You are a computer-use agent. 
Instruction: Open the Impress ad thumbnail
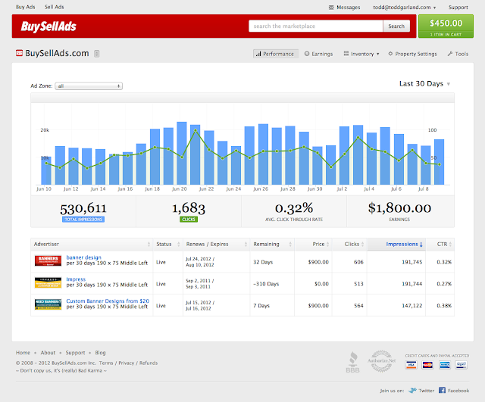[x=48, y=282]
